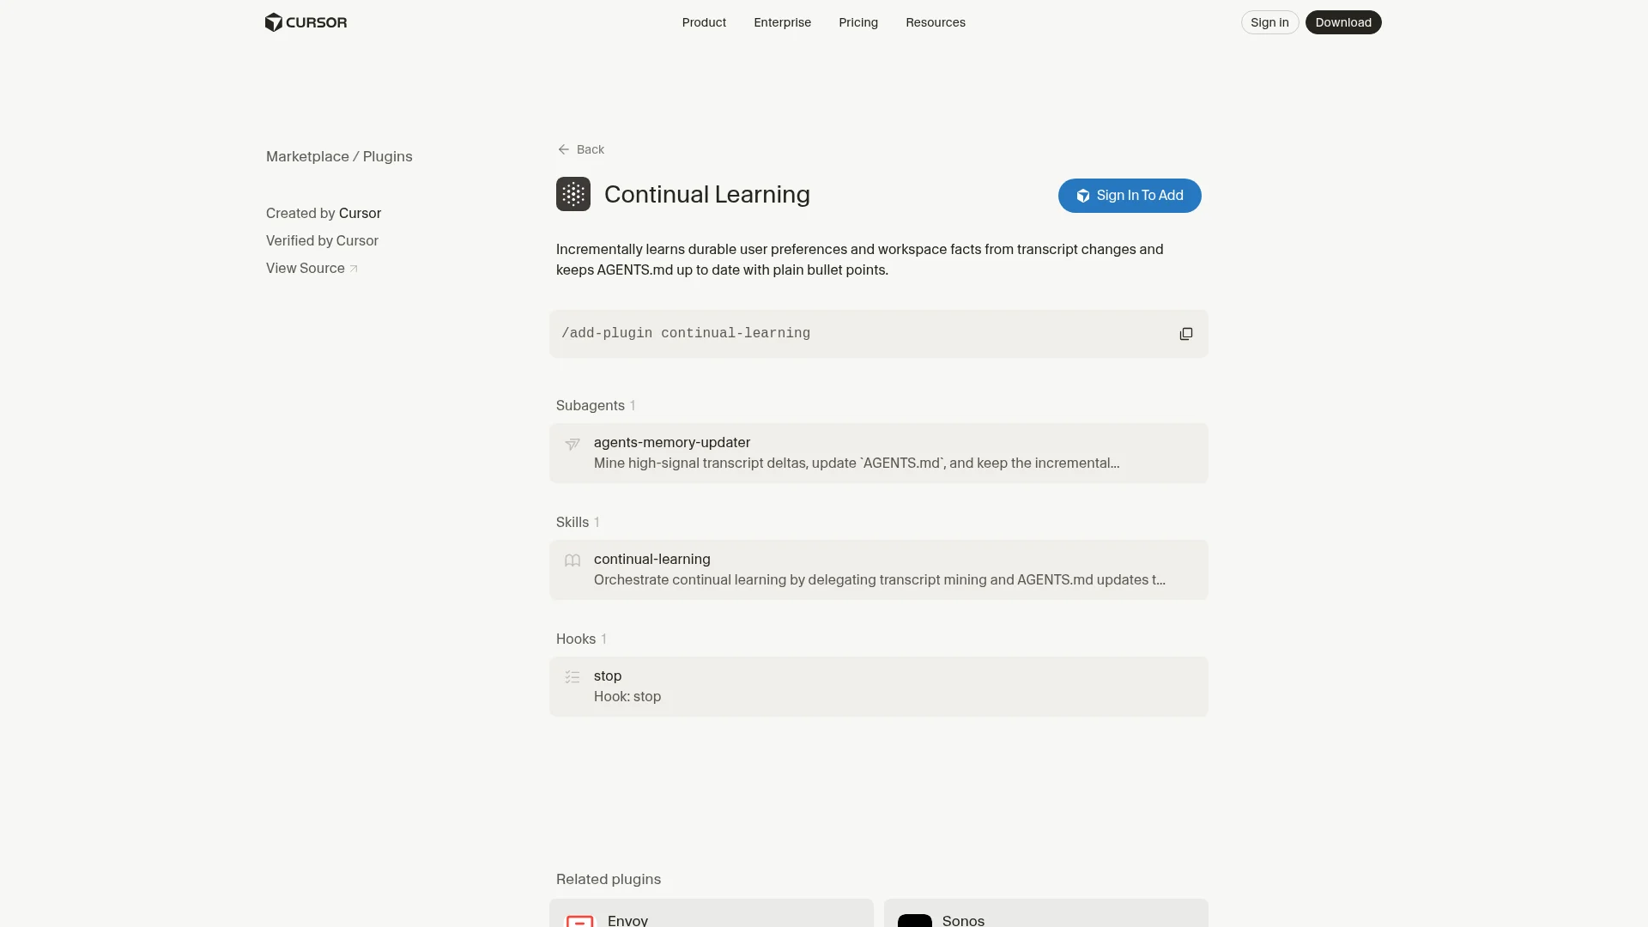Click the Related plugins heading
Screen dimensions: 1648x927
(x=609, y=879)
